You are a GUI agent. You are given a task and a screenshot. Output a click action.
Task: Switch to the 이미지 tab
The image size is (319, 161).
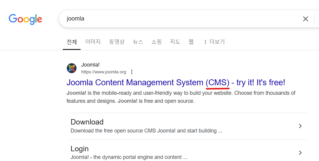pos(93,42)
